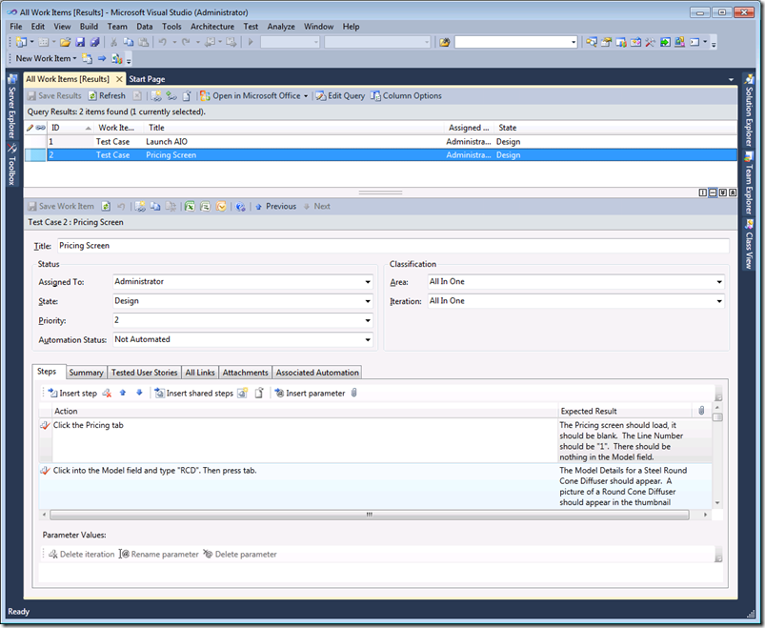Switch to the Summary tab
The height and width of the screenshot is (628, 765).
pos(86,373)
